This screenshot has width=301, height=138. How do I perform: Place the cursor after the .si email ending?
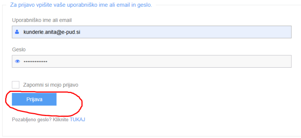tap(81, 32)
